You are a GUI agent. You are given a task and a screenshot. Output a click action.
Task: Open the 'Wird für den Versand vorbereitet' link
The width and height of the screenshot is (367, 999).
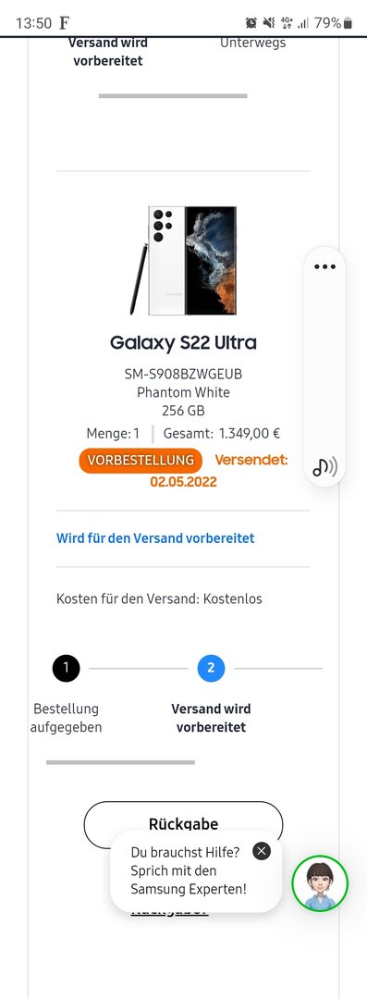(155, 538)
